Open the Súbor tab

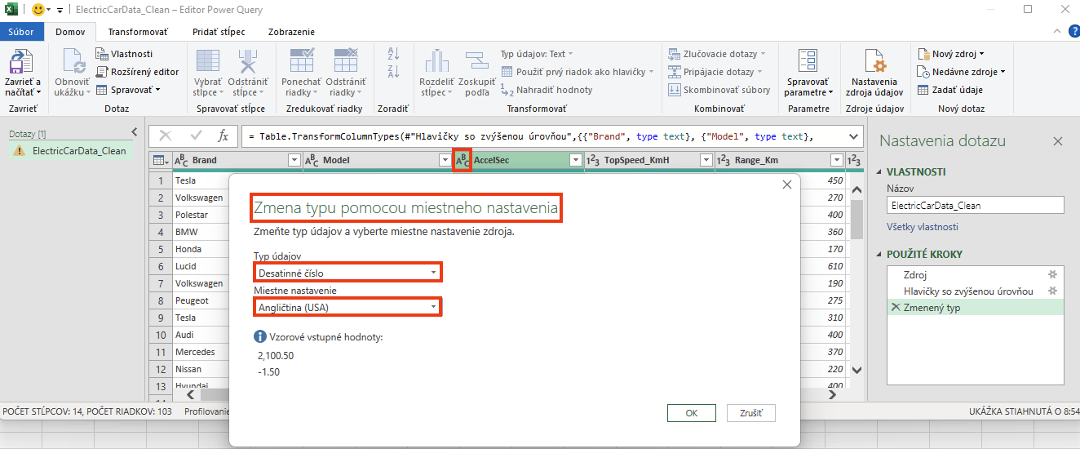pos(22,32)
